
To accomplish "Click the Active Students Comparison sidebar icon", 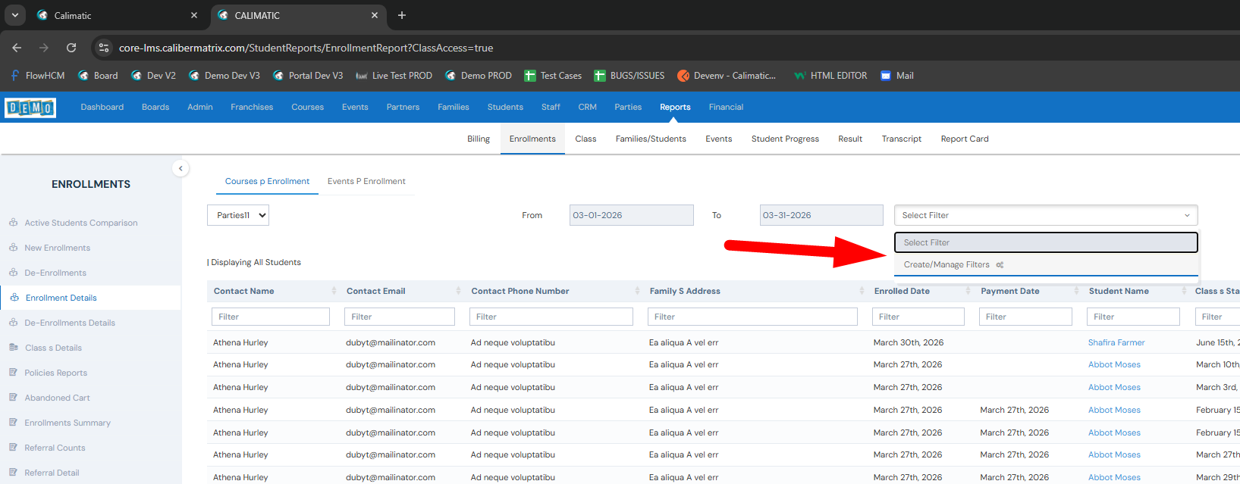I will pos(14,223).
